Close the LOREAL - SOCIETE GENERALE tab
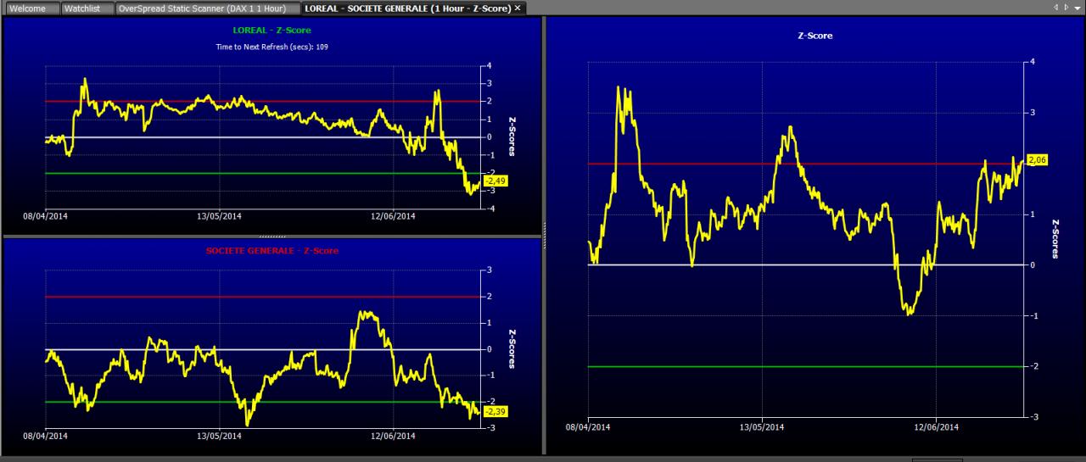The image size is (1086, 462). pyautogui.click(x=518, y=8)
